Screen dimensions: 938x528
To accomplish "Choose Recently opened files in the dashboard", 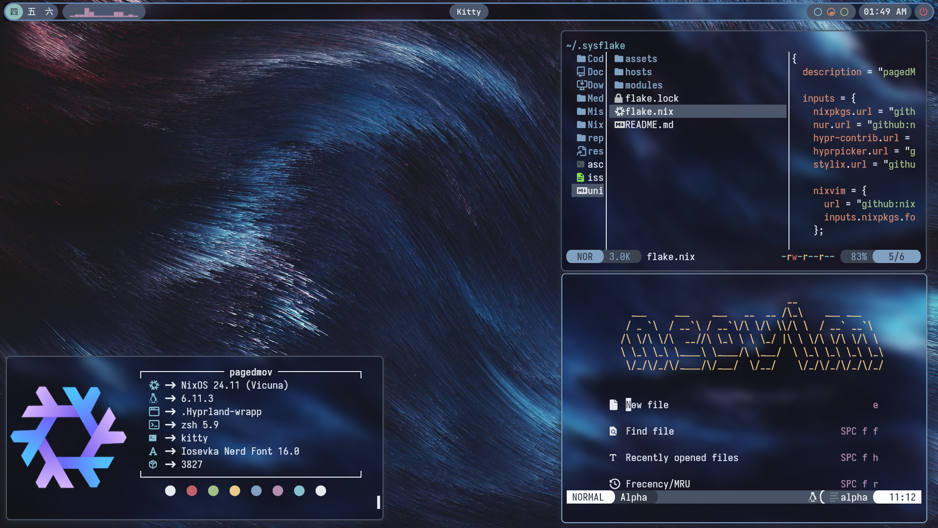I will (682, 458).
